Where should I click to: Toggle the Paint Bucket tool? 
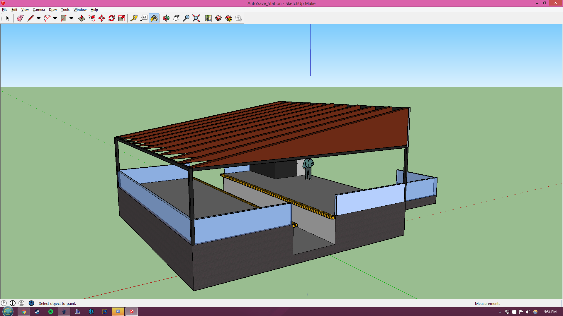click(154, 18)
